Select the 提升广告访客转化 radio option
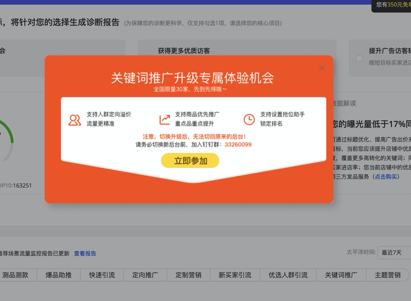The height and width of the screenshot is (301, 411). point(359,58)
